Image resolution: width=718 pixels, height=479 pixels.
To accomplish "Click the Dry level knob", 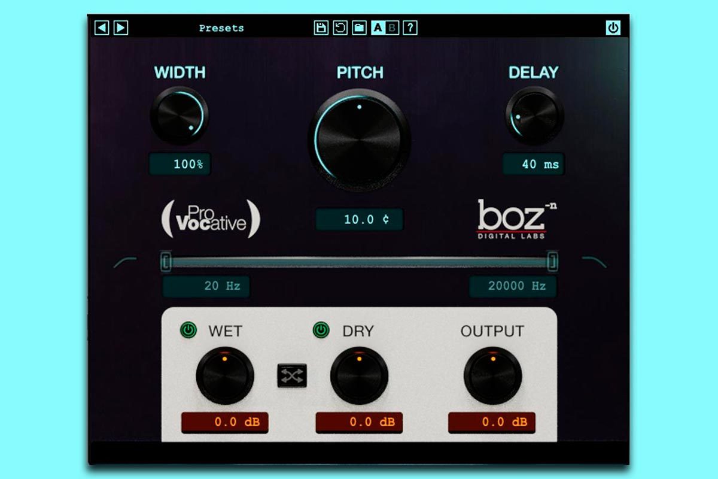I will pyautogui.click(x=359, y=376).
